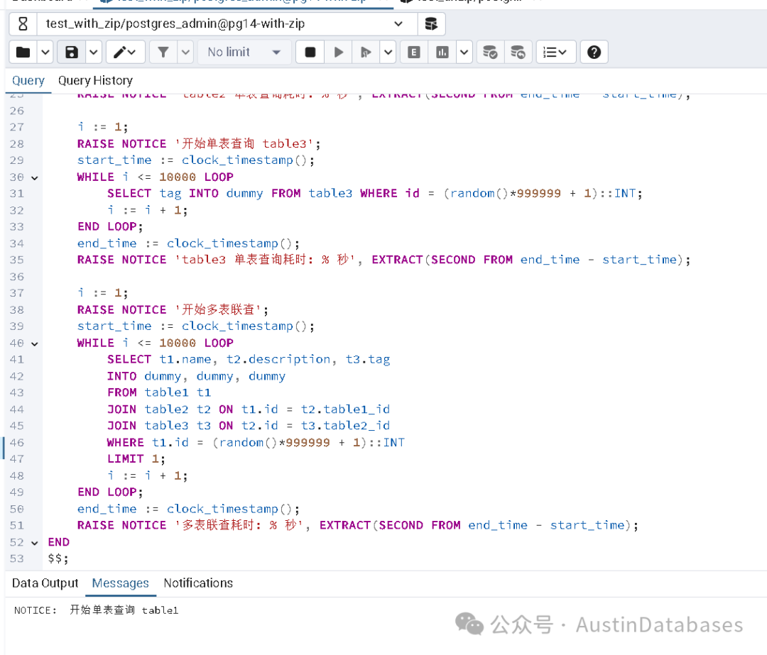Click 'JOIN table3 t3 ON' line 45
The width and height of the screenshot is (767, 655).
pos(249,426)
